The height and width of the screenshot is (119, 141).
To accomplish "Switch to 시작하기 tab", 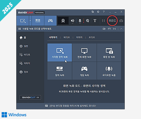I will click(53, 37).
